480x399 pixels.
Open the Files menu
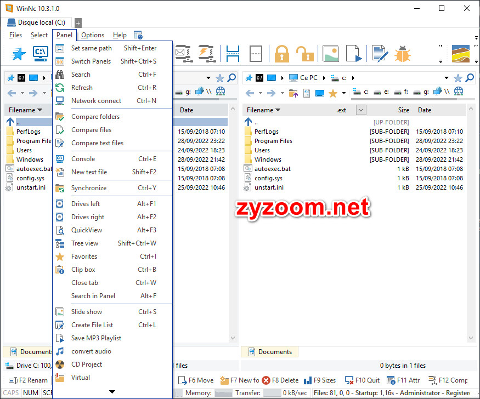(15, 35)
